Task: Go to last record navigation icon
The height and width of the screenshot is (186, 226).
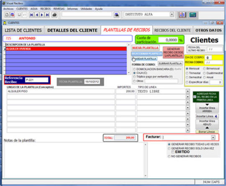Action: pos(47,15)
